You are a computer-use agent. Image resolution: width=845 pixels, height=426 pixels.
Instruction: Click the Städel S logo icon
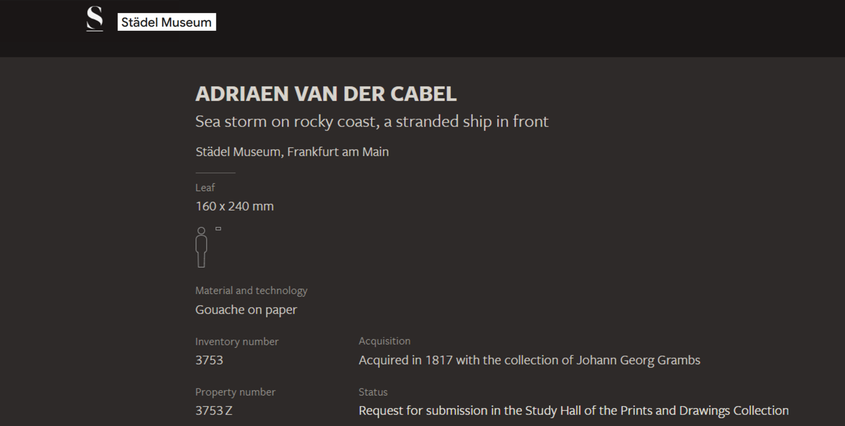95,19
